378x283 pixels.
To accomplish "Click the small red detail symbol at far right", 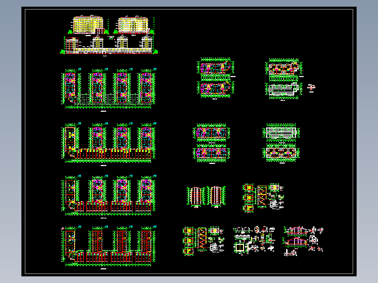I will [311, 87].
